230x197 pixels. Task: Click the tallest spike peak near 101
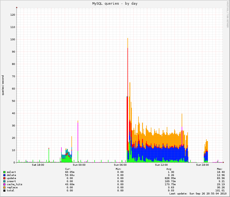pos(128,38)
